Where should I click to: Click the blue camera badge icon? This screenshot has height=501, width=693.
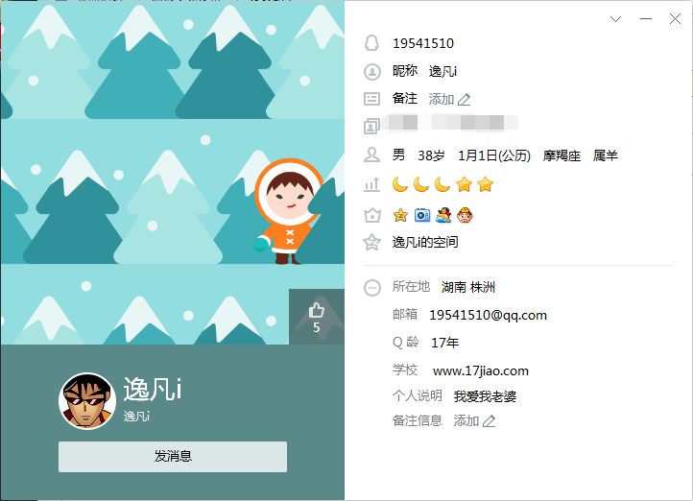click(422, 215)
